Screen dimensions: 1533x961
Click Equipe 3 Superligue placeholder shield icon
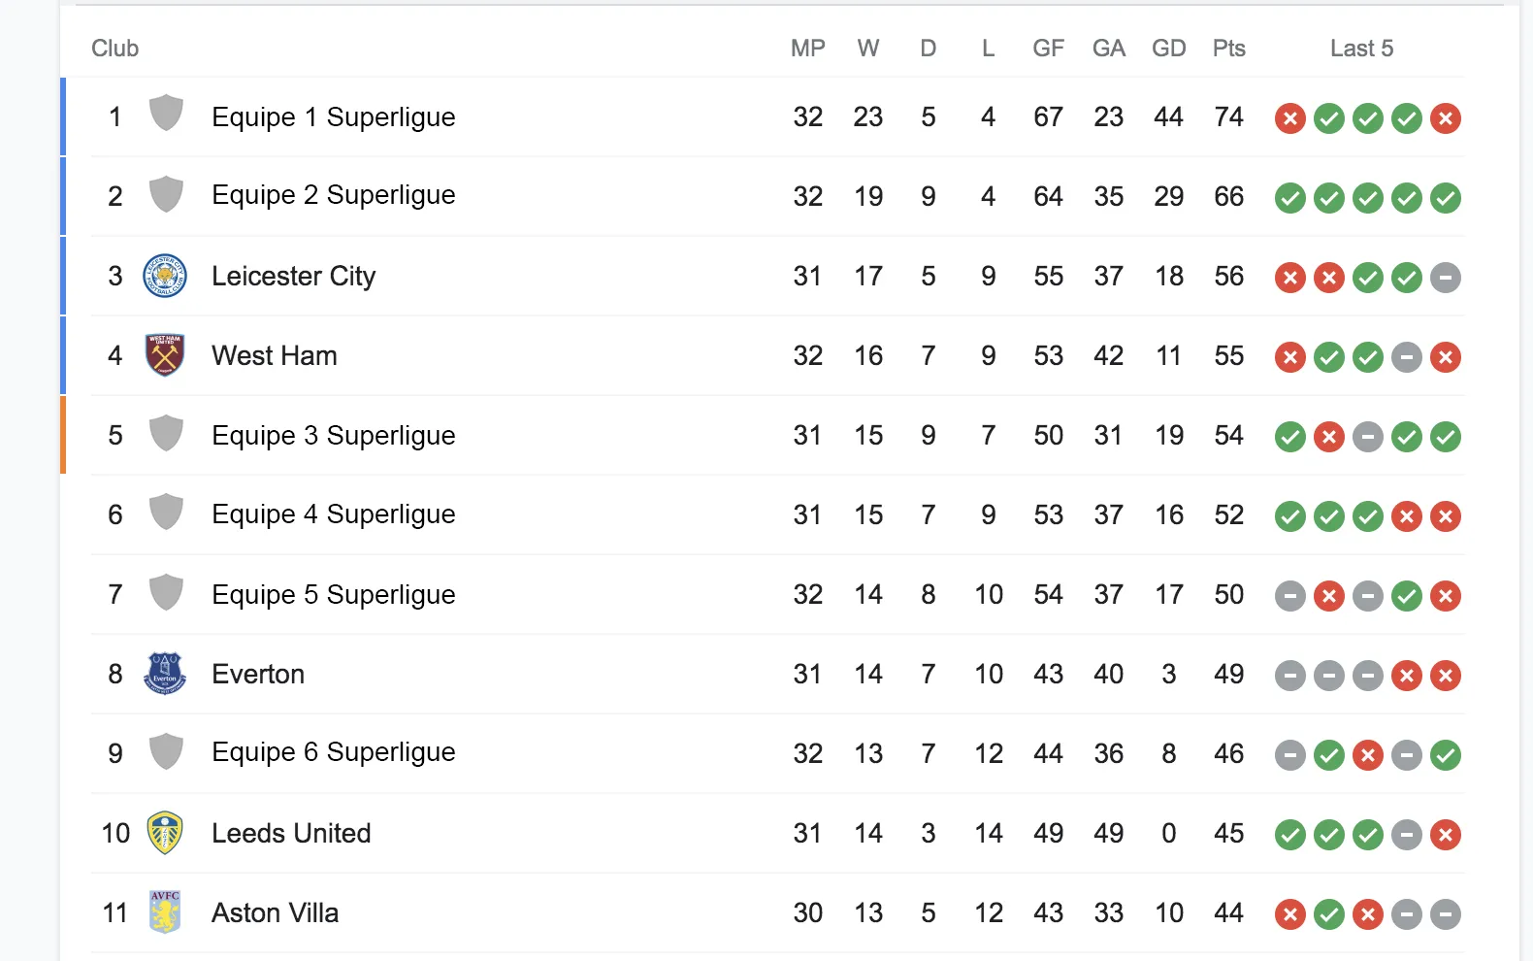[166, 433]
